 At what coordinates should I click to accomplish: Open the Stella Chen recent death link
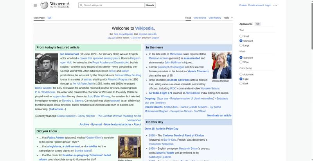(171, 107)
